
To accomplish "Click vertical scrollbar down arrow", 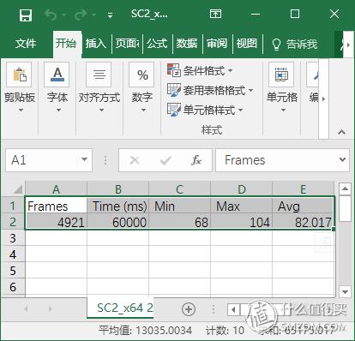I will (345, 291).
